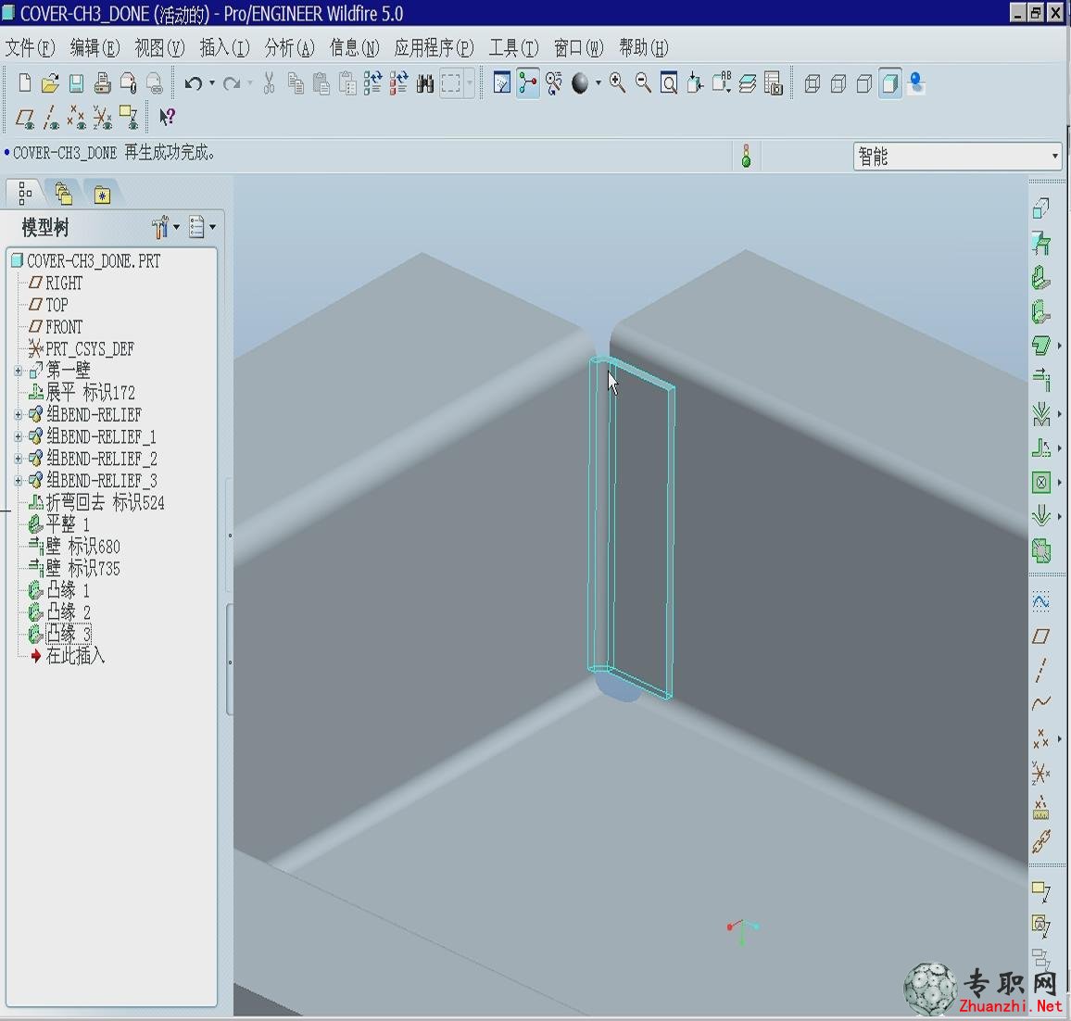
Task: Toggle datum point display
Action: [77, 119]
